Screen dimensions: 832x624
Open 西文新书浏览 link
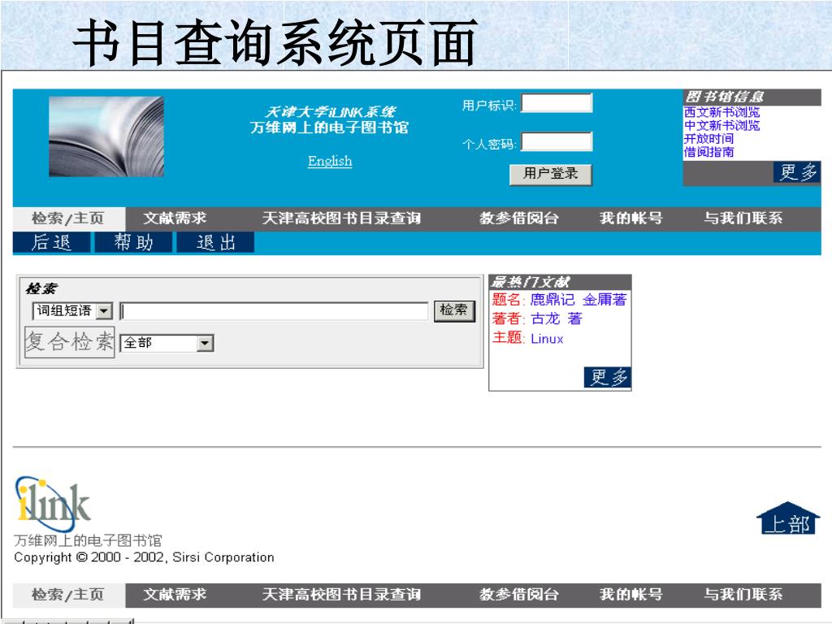pos(721,112)
